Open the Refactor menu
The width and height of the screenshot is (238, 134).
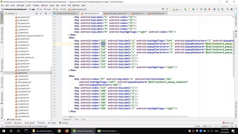point(45,5)
